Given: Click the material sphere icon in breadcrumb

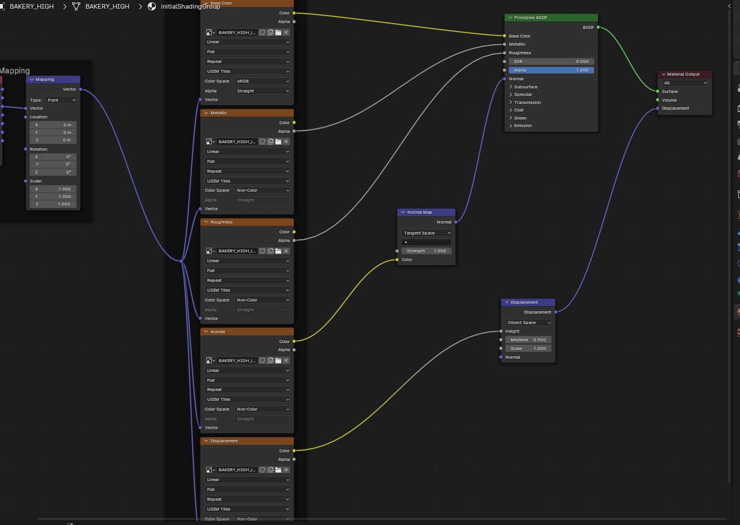Looking at the screenshot, I should 152,6.
